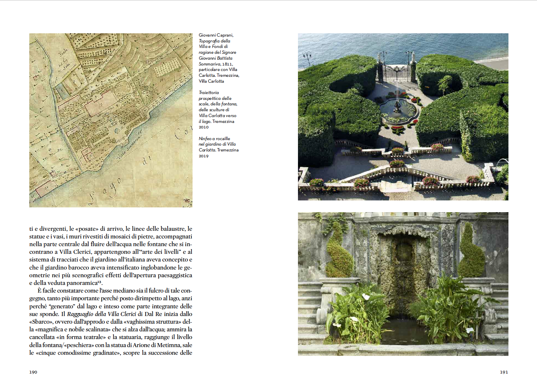
Task: Select the quote "«vaghissima struttura»"
Action: click(x=152, y=322)
